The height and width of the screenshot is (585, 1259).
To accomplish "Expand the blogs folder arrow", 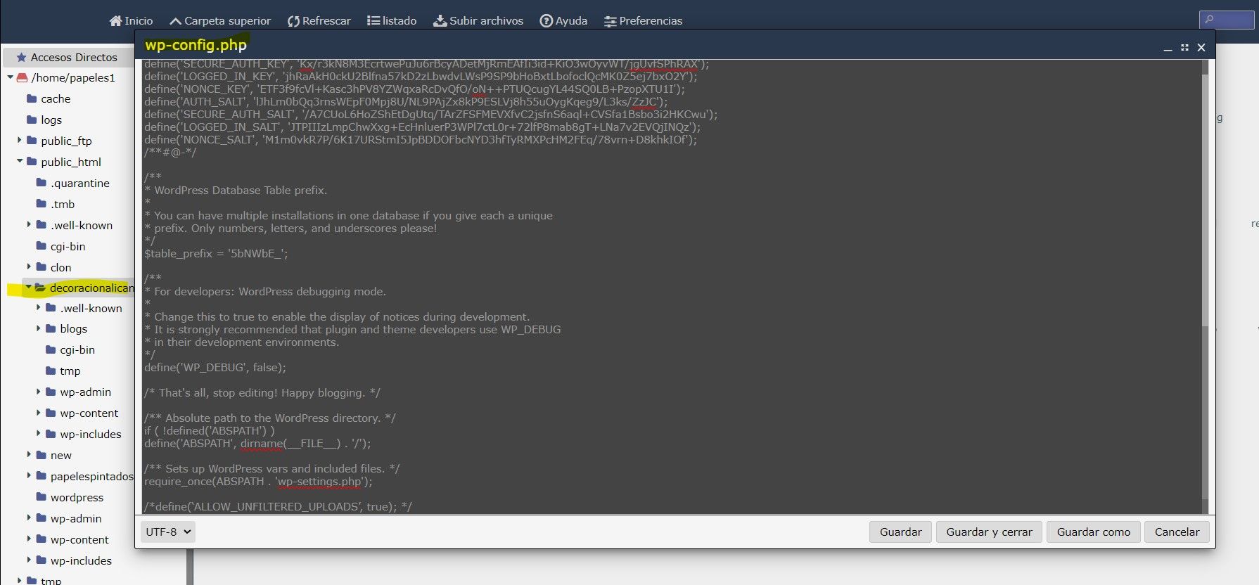I will [x=39, y=328].
